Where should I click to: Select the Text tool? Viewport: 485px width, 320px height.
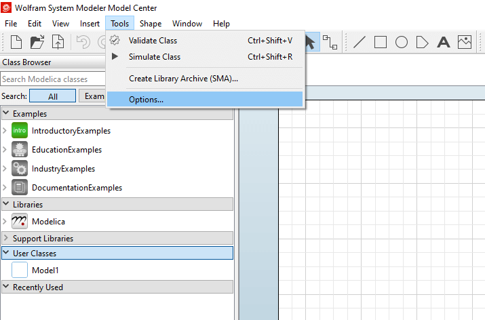443,42
